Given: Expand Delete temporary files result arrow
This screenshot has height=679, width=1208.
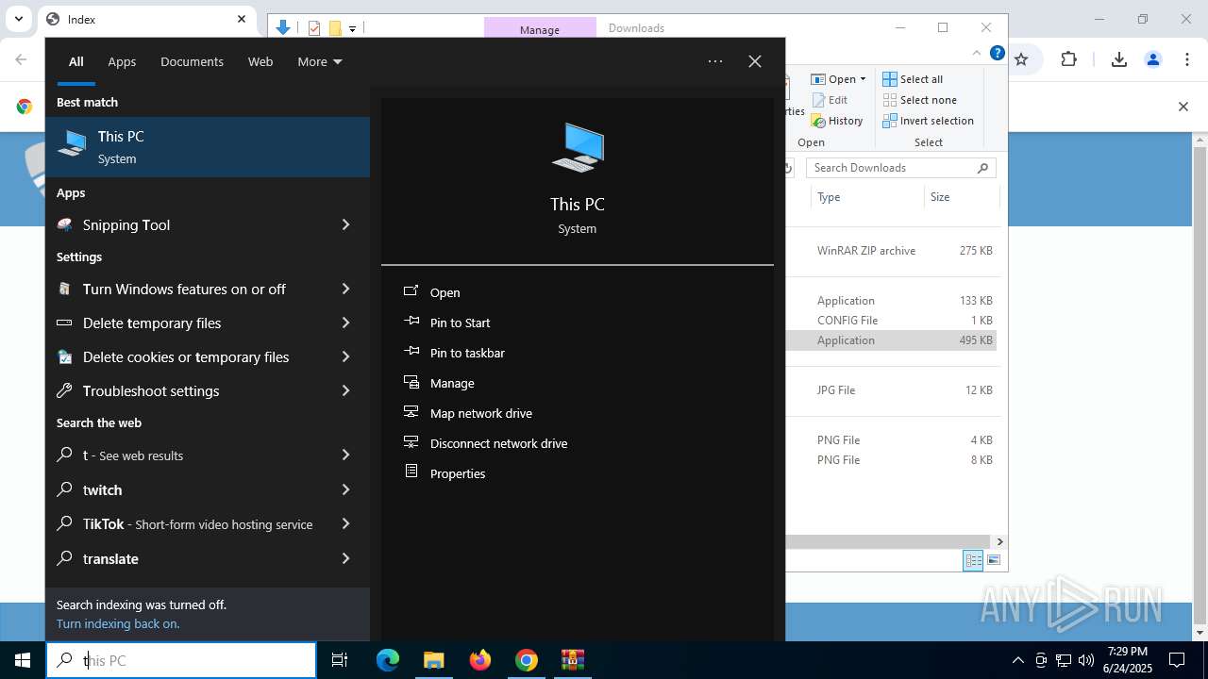Looking at the screenshot, I should point(345,323).
